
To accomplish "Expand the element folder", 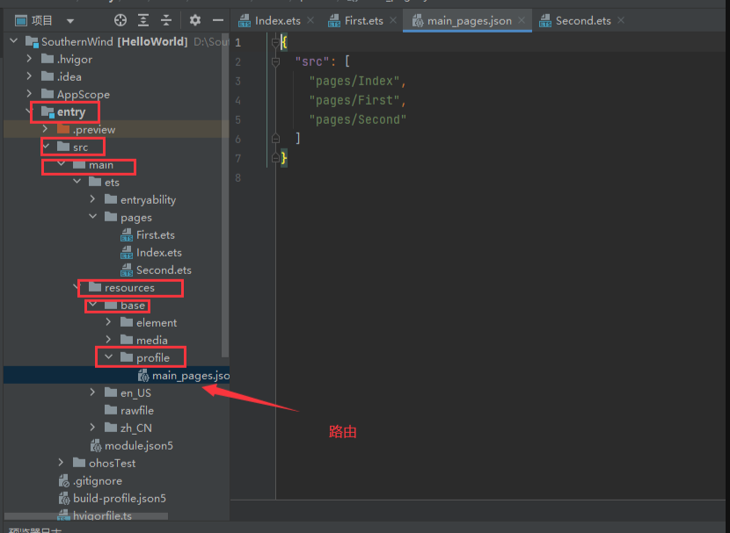I will [108, 321].
